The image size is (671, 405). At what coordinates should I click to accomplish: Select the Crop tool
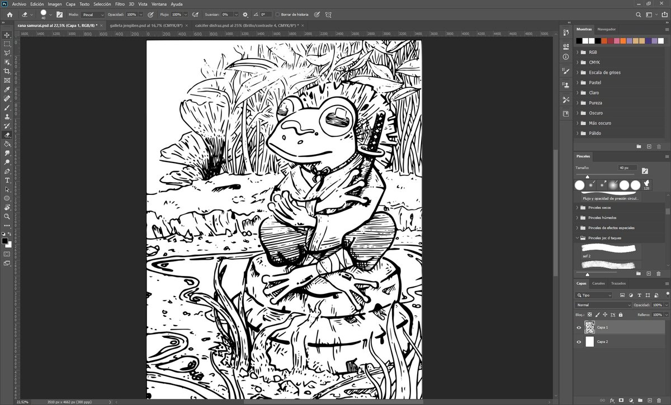pyautogui.click(x=7, y=72)
